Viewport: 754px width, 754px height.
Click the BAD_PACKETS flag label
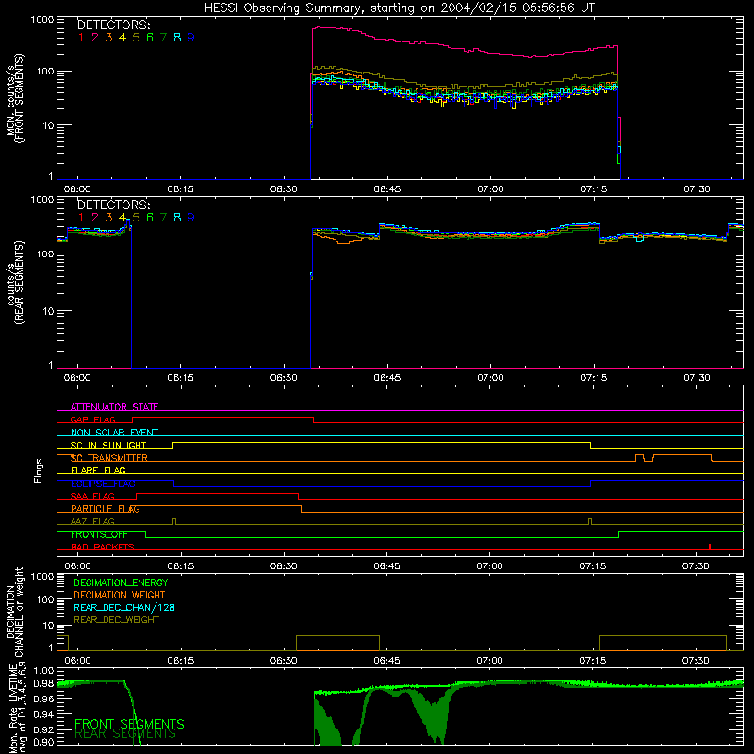click(x=103, y=547)
